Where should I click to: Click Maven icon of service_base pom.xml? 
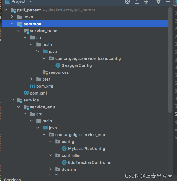32,86
